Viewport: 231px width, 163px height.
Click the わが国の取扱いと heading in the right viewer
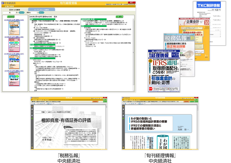coord(141,118)
